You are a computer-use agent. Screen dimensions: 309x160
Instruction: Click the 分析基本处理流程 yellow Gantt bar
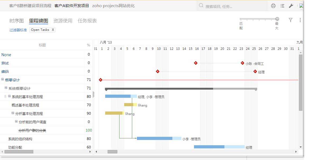[115, 113]
